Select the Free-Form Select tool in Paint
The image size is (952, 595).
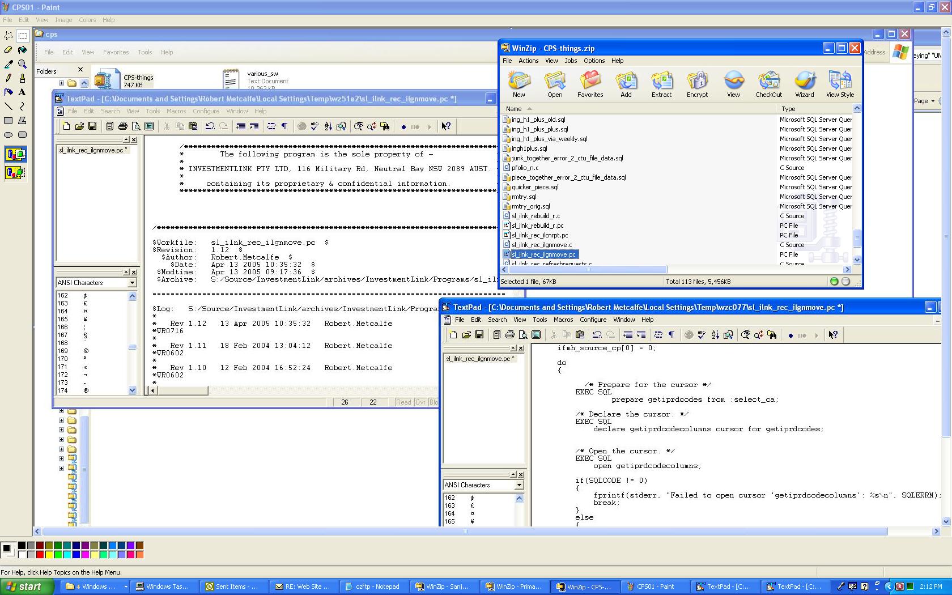8,35
